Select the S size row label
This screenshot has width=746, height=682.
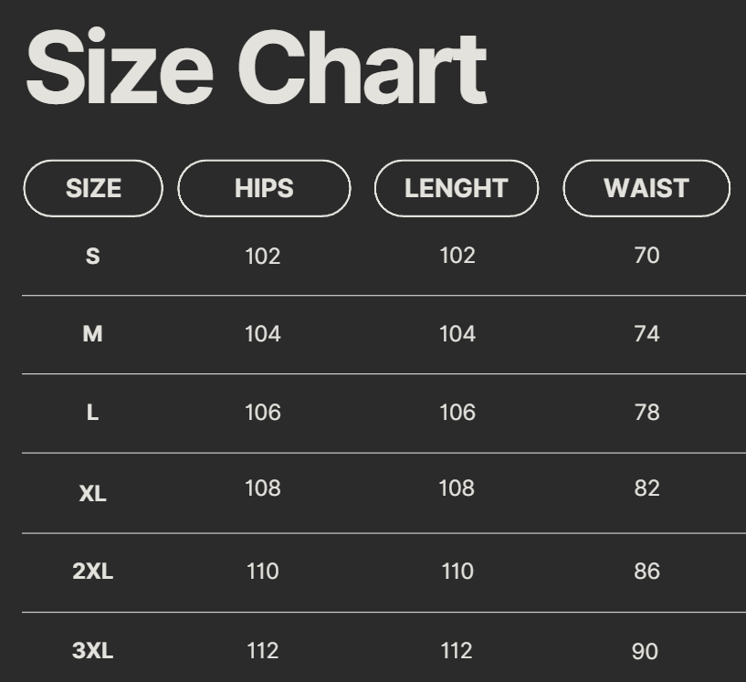click(92, 257)
